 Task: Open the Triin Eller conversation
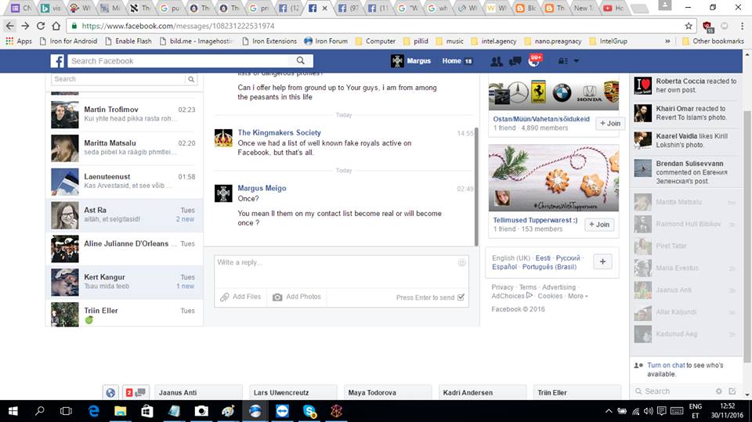124,314
